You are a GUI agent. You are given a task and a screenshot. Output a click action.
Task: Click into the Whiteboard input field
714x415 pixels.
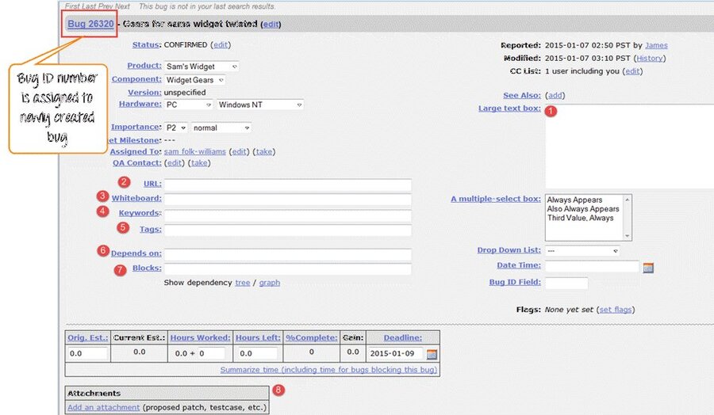coord(288,199)
